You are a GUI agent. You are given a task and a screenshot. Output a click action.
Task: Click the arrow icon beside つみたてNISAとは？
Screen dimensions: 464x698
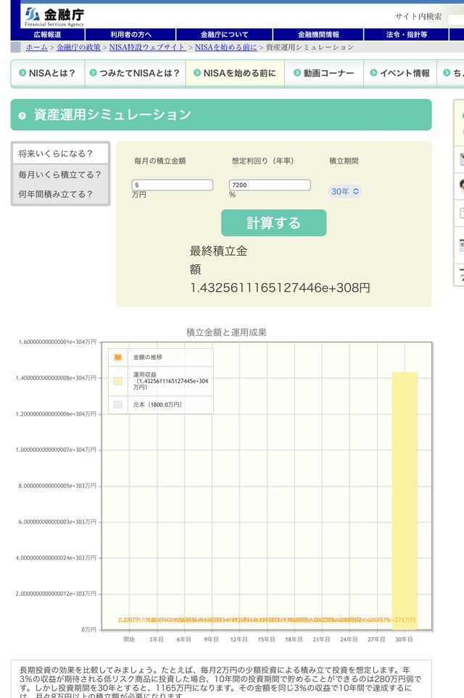tap(93, 72)
